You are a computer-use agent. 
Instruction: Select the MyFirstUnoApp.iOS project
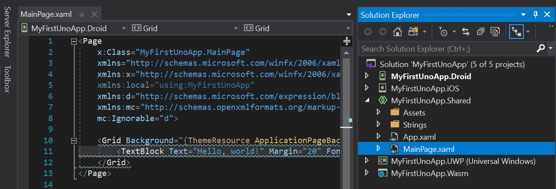click(x=425, y=88)
